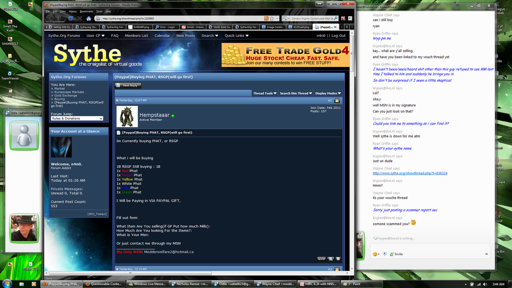The width and height of the screenshot is (512, 288).
Task: Click the Members List forum link
Action: click(x=136, y=36)
